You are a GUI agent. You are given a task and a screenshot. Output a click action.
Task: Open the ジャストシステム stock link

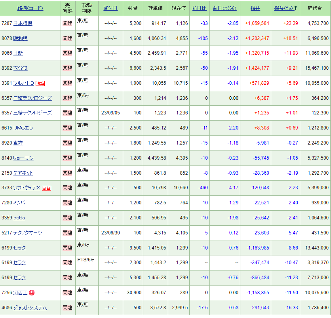30,308
